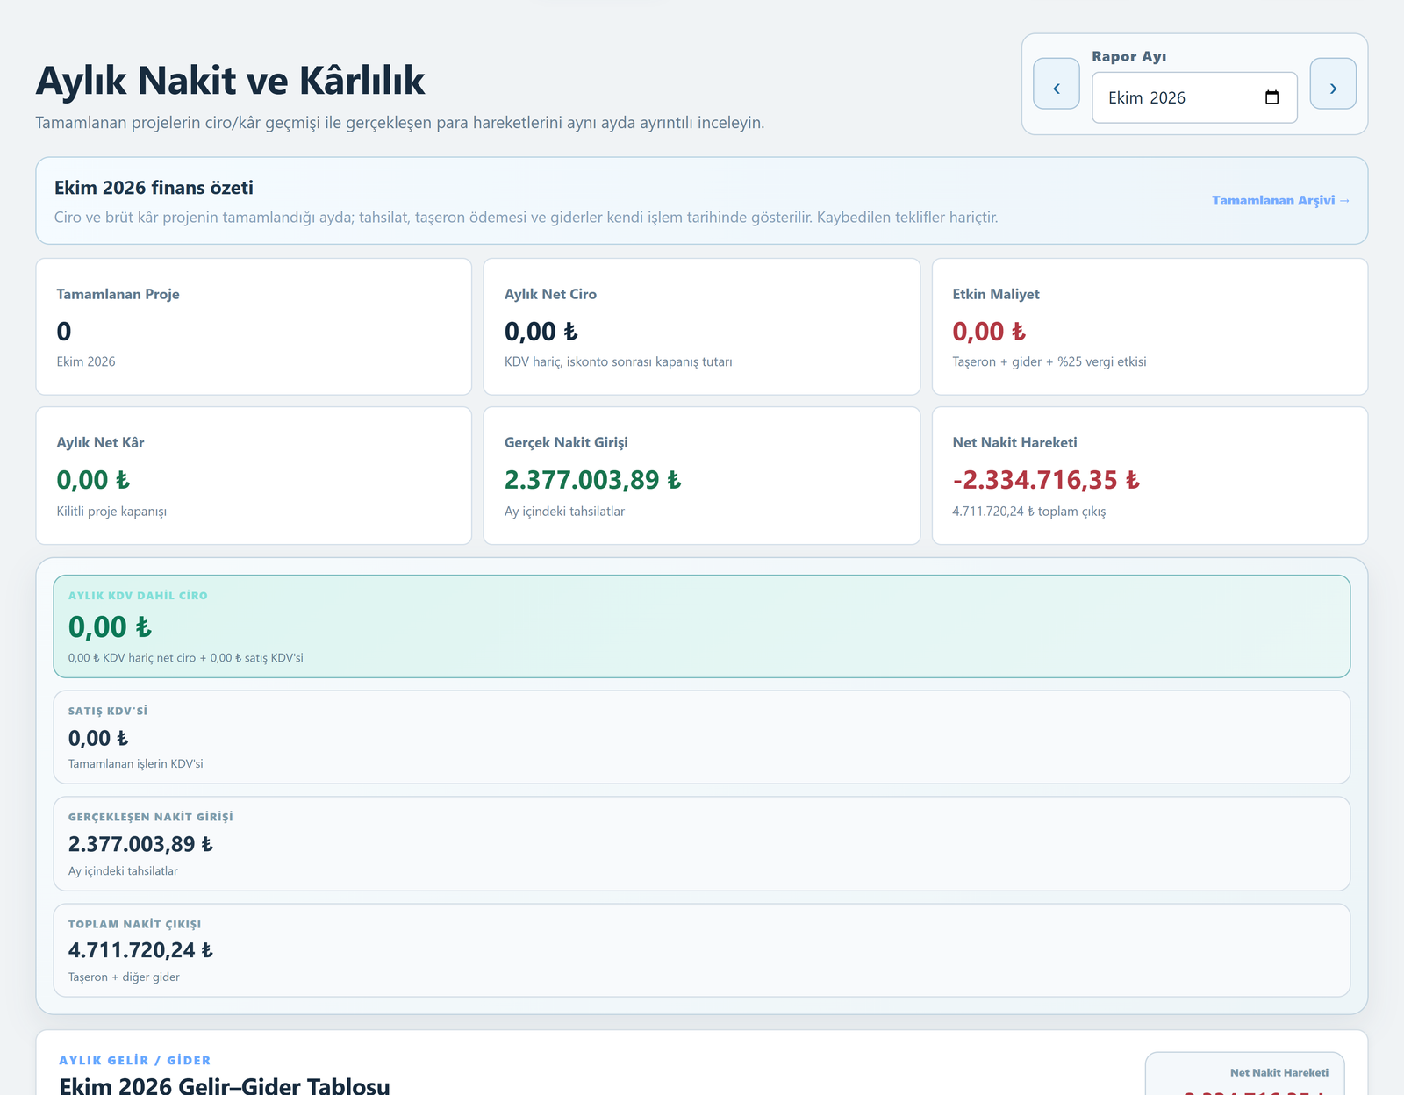Click the Aylık Nakit ve Kârlılık heading

coord(230,81)
